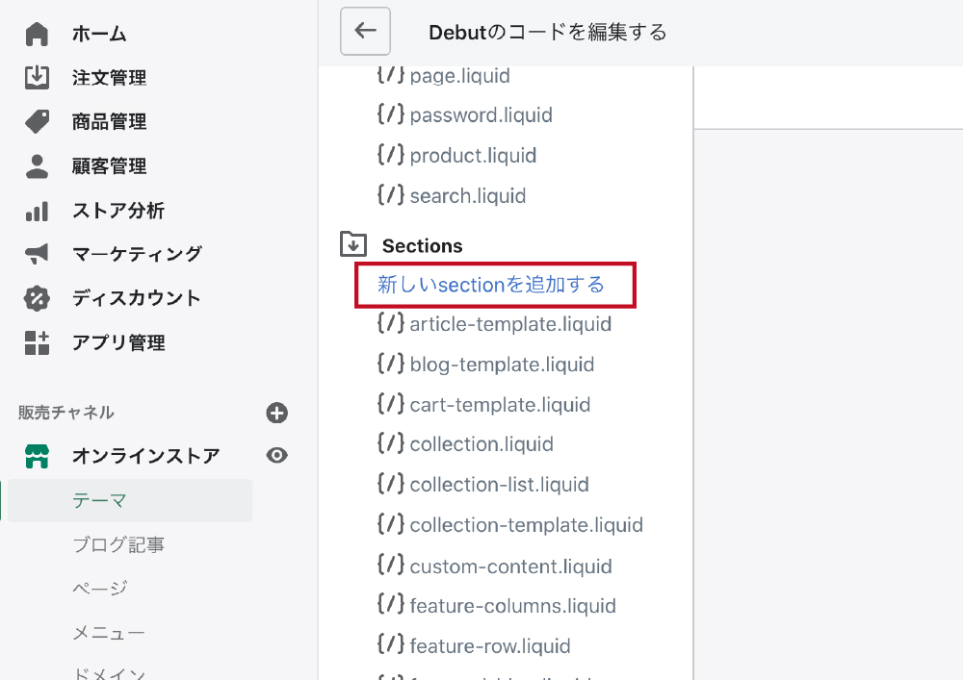
Task: Click the online store shop icon
Action: pos(37,456)
